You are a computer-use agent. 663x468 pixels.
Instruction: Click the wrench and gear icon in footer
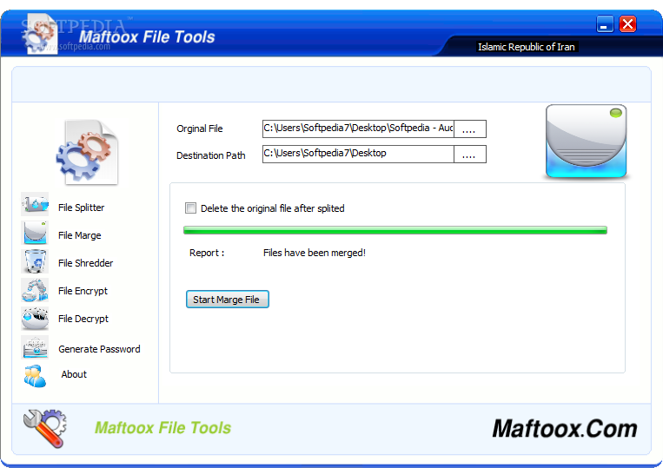(45, 428)
